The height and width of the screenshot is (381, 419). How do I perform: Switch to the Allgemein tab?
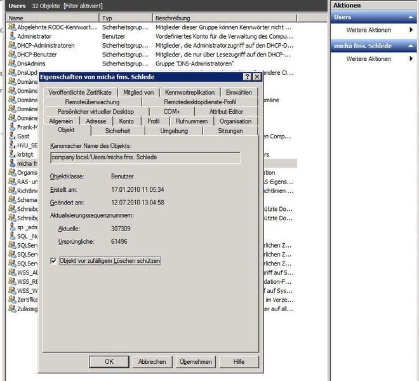(x=61, y=121)
